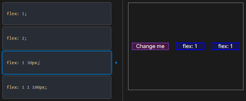
Task: Choose the "flex: 2;" code option
Action: [57, 38]
